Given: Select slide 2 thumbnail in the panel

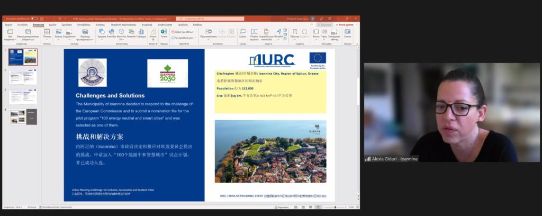Looking at the screenshot, I should coord(23,77).
